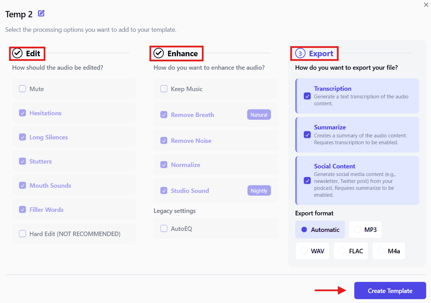Open the Nightly dropdown for Studio Sound

click(259, 190)
